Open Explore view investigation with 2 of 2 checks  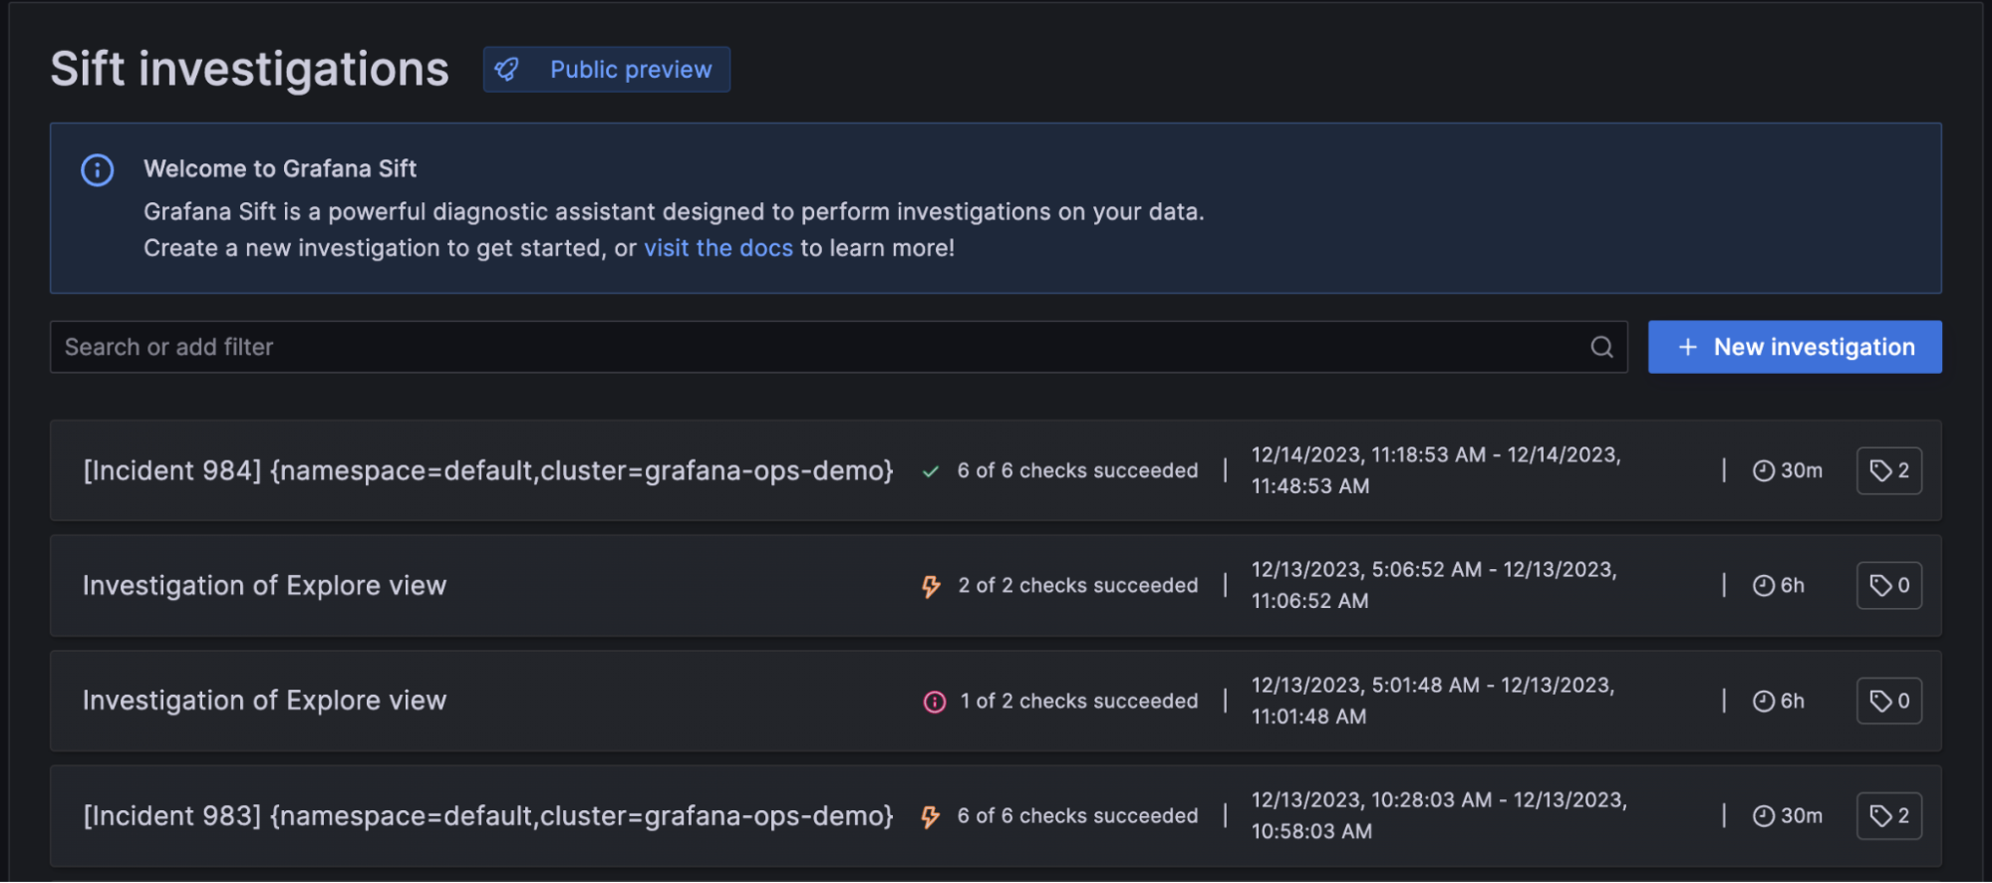[264, 585]
